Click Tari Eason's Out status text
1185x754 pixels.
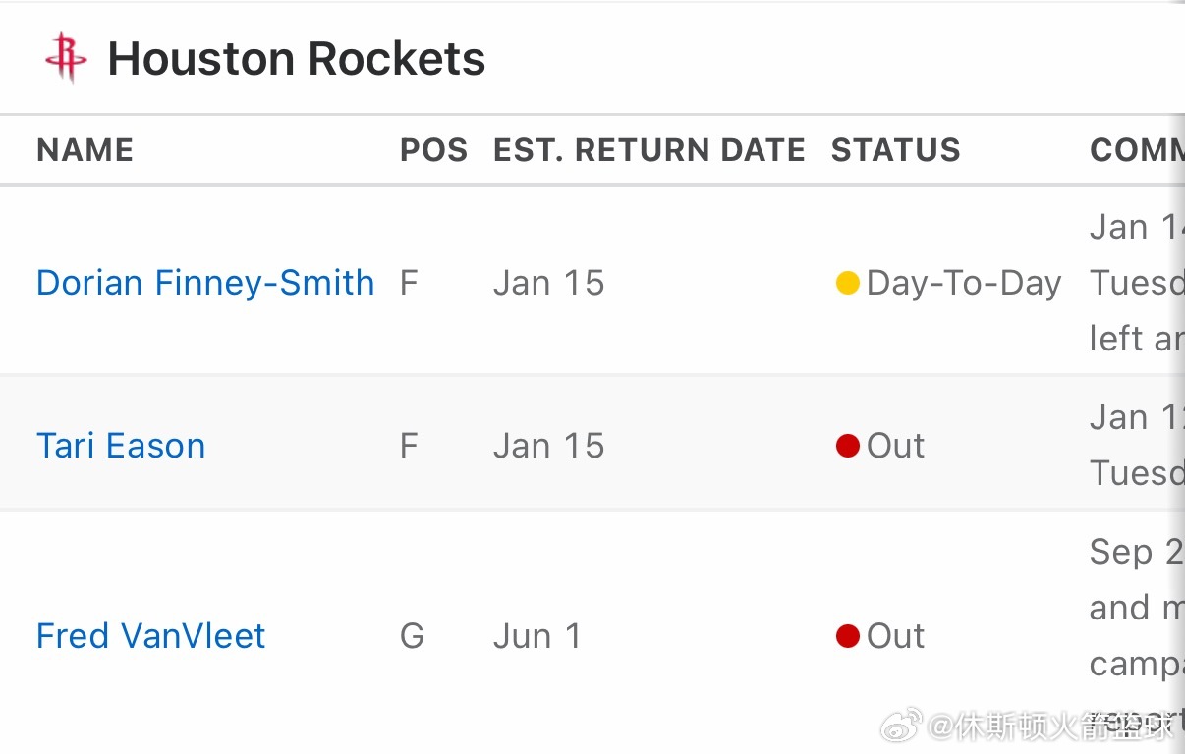[895, 446]
